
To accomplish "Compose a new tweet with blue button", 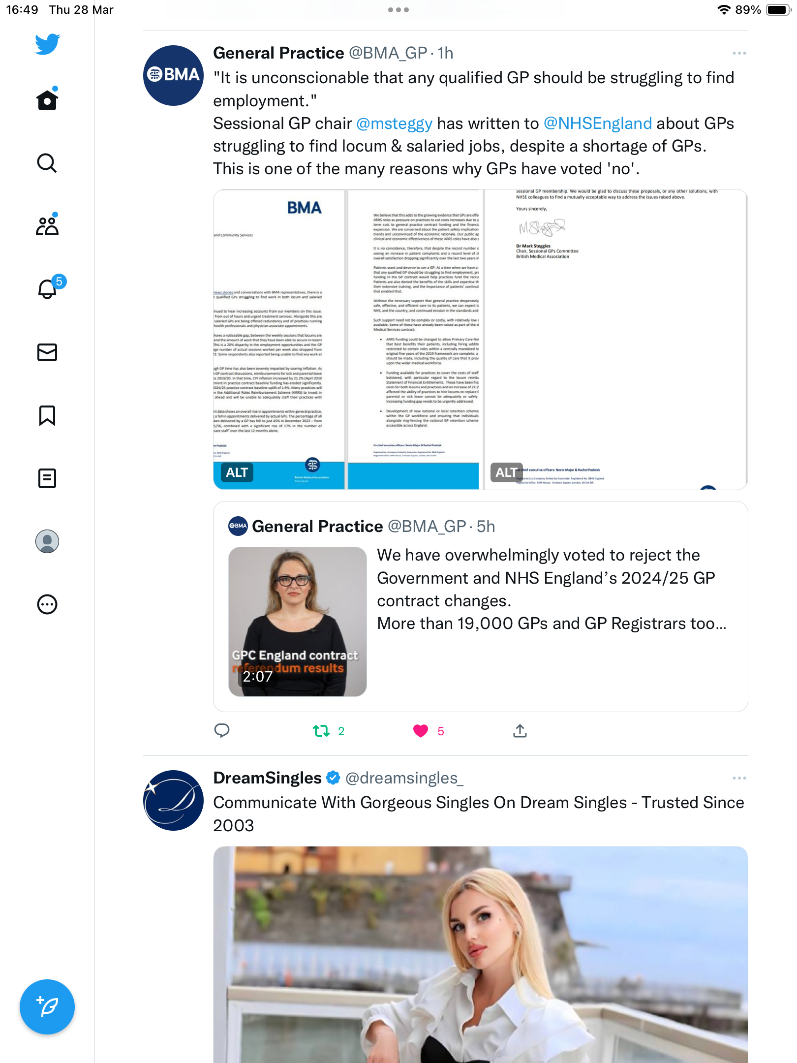I will [47, 1007].
